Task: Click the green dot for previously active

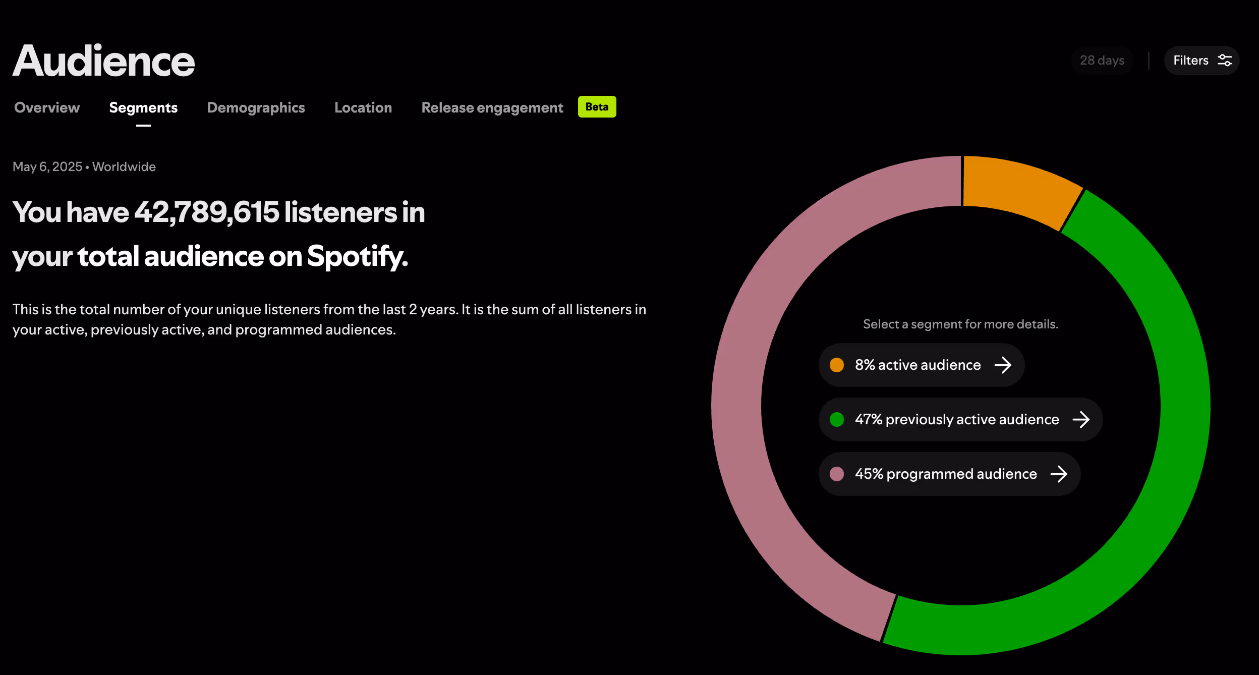Action: [x=837, y=420]
